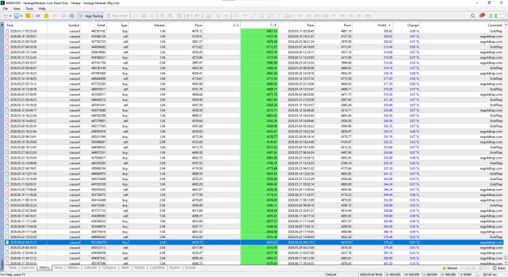Image resolution: width=508 pixels, height=277 pixels.
Task: Click the zoom in magnifier icon
Action: [x=162, y=15]
